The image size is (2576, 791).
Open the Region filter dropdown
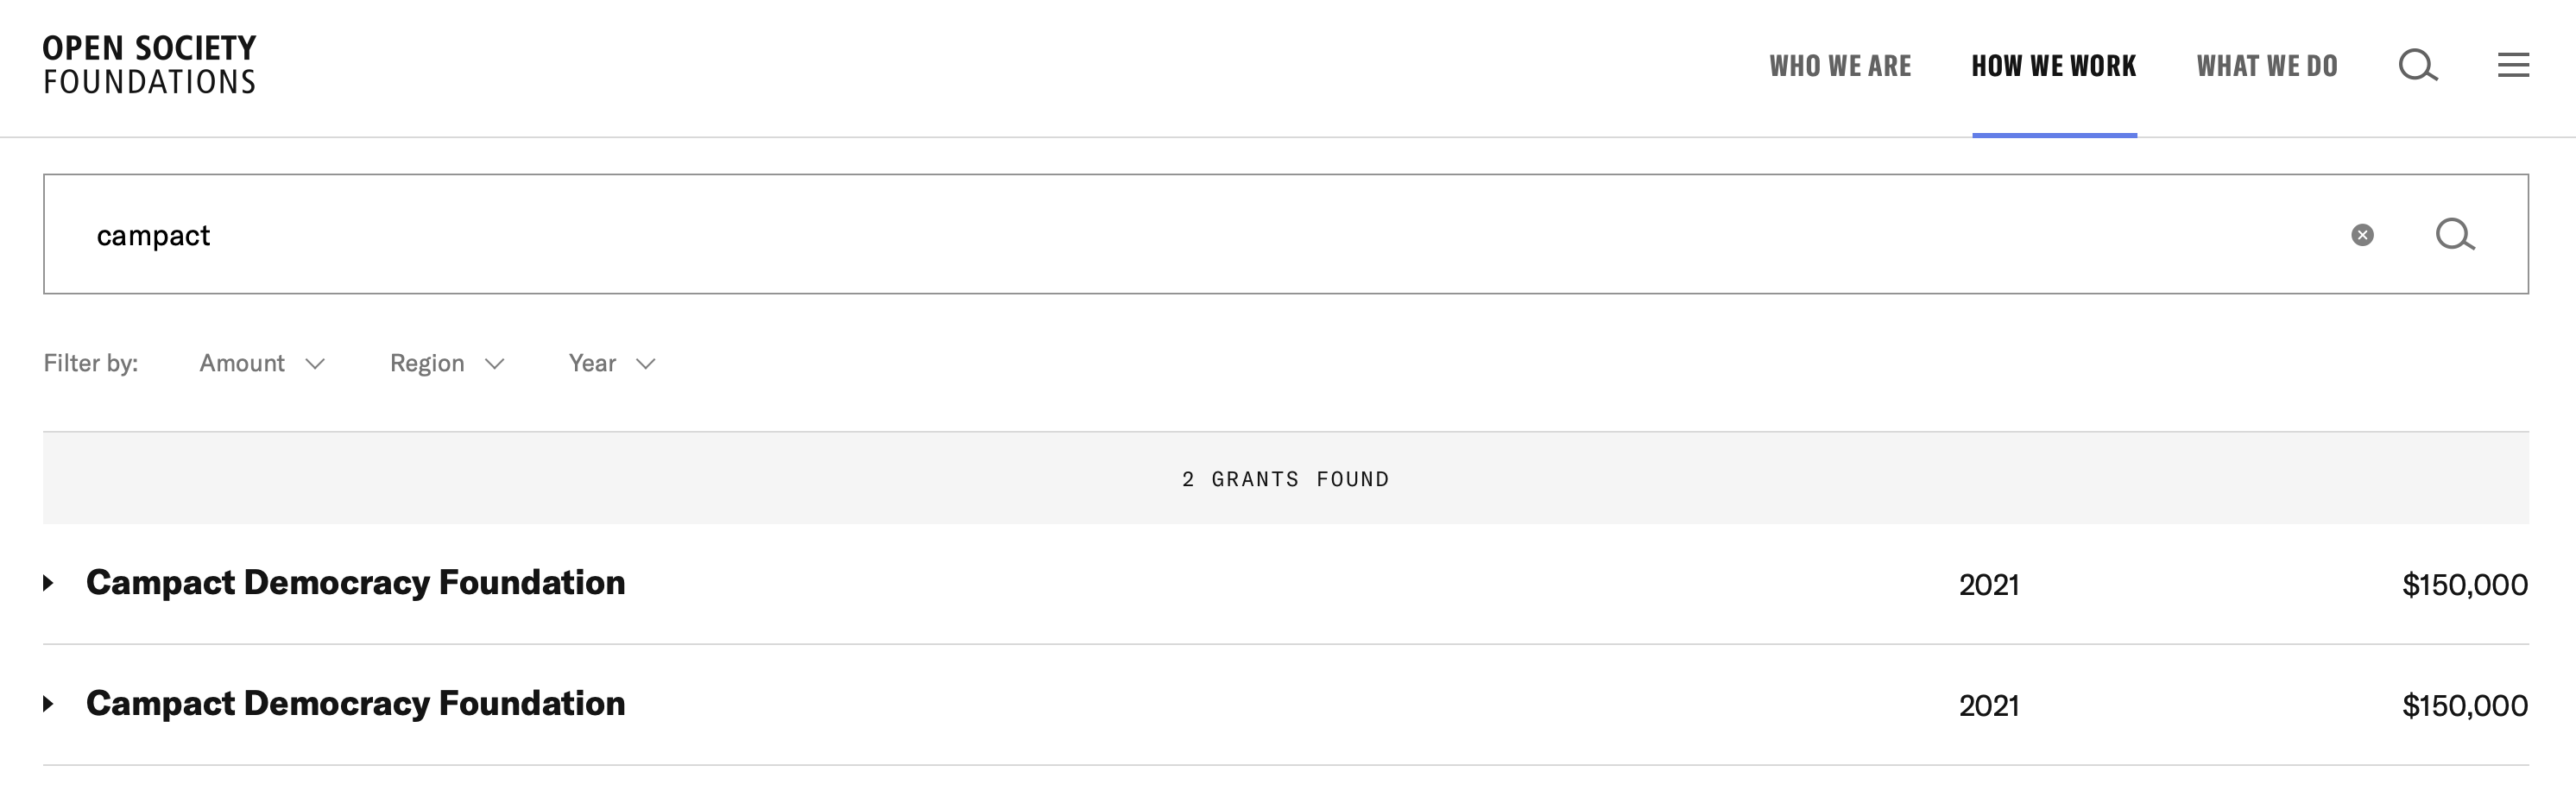pos(446,363)
